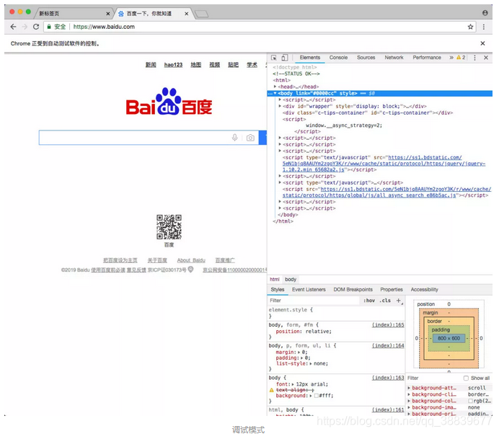Open the Accessibility sub-tab
The height and width of the screenshot is (434, 499).
[424, 290]
